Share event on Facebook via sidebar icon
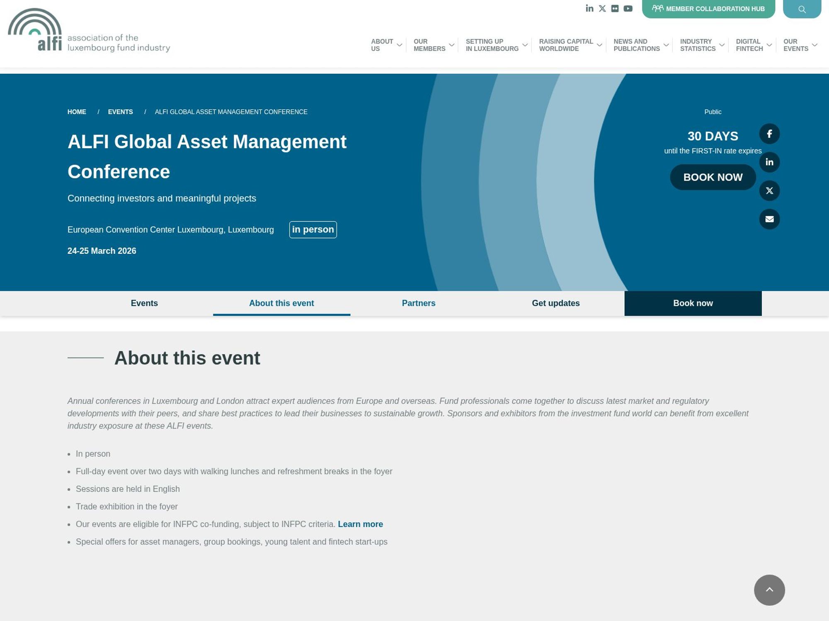829x621 pixels. tap(770, 134)
